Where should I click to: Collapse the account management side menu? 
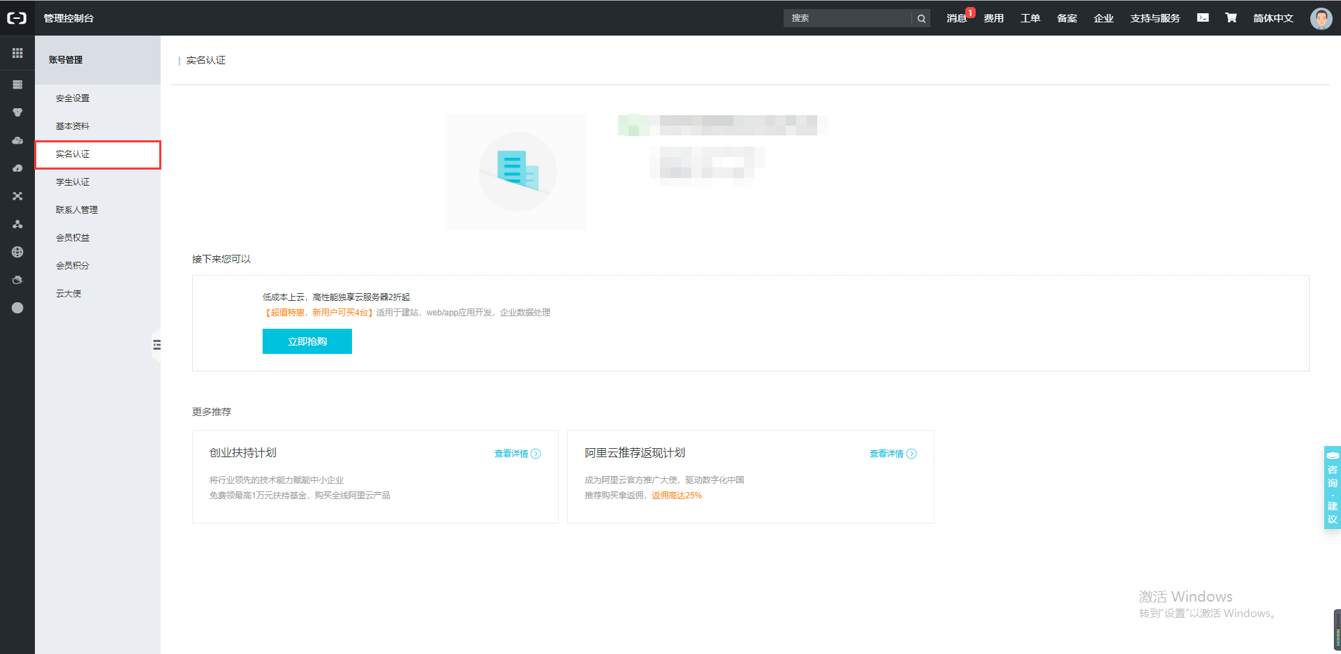click(x=156, y=345)
